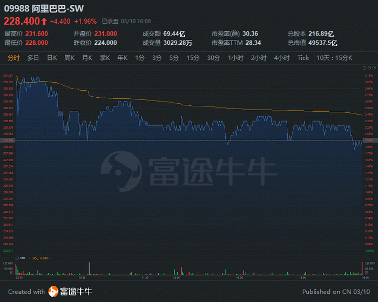Viewport: 378px width, 302px height.
Task: Click the VOL: 13.570 readout
Action: click(41, 258)
